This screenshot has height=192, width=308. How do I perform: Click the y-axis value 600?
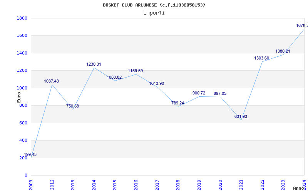click(23, 123)
